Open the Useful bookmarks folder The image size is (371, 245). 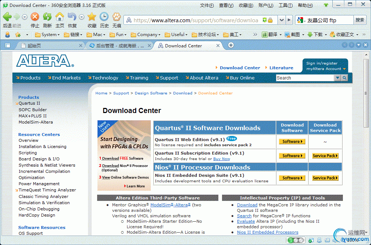(176, 35)
